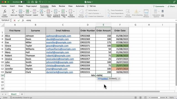This screenshot has height=99, width=177.
Task: Click Create from Selection
Action: [95, 16]
